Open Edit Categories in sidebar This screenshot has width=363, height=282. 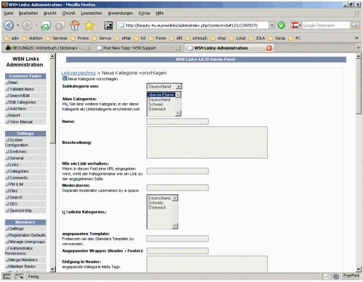point(23,102)
